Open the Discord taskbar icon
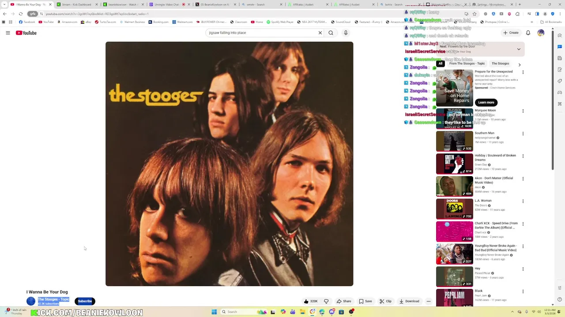565x317 pixels. pyautogui.click(x=331, y=312)
